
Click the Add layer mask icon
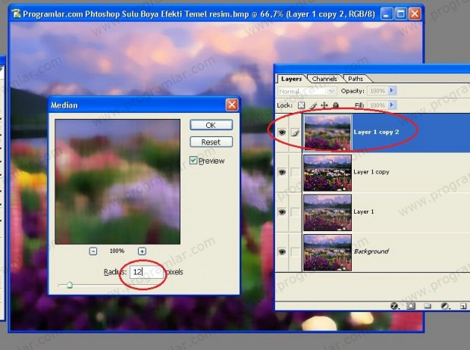411,306
